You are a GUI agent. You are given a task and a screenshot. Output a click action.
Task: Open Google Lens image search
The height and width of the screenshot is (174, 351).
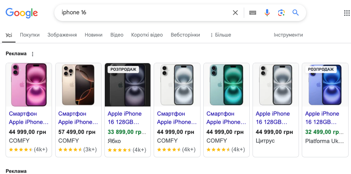[281, 13]
